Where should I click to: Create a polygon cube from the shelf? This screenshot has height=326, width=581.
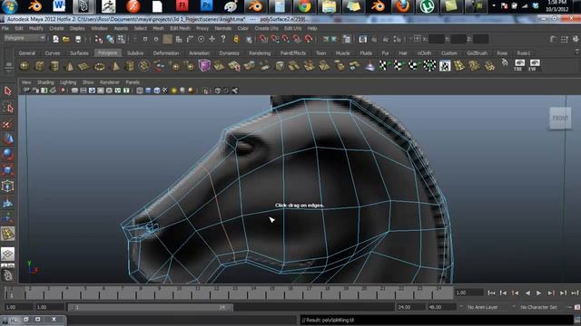pos(39,66)
